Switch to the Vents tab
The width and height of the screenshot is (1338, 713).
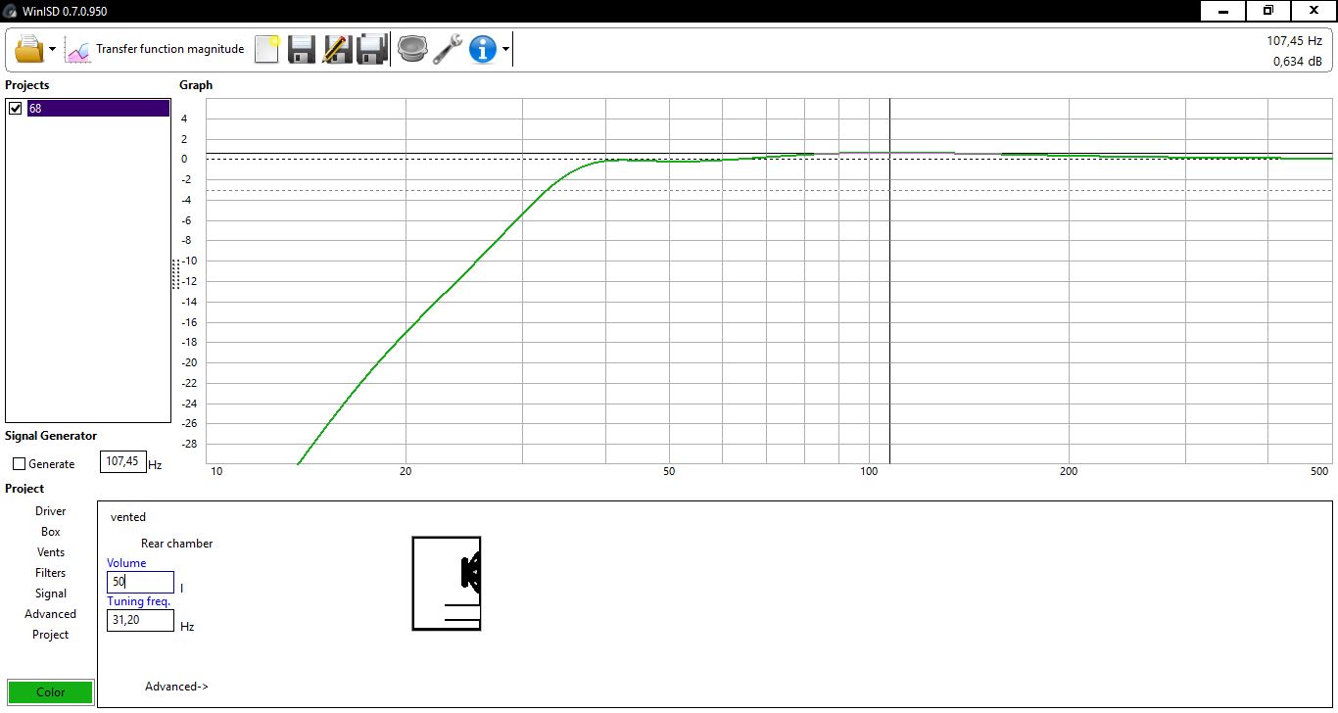coord(51,552)
